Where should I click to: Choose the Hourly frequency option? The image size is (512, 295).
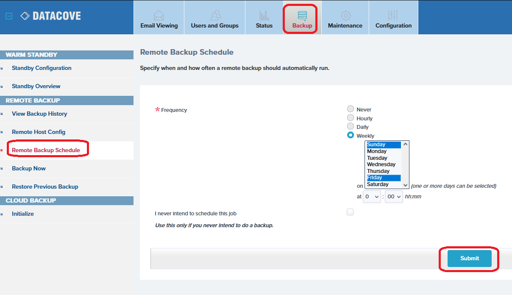coord(351,118)
